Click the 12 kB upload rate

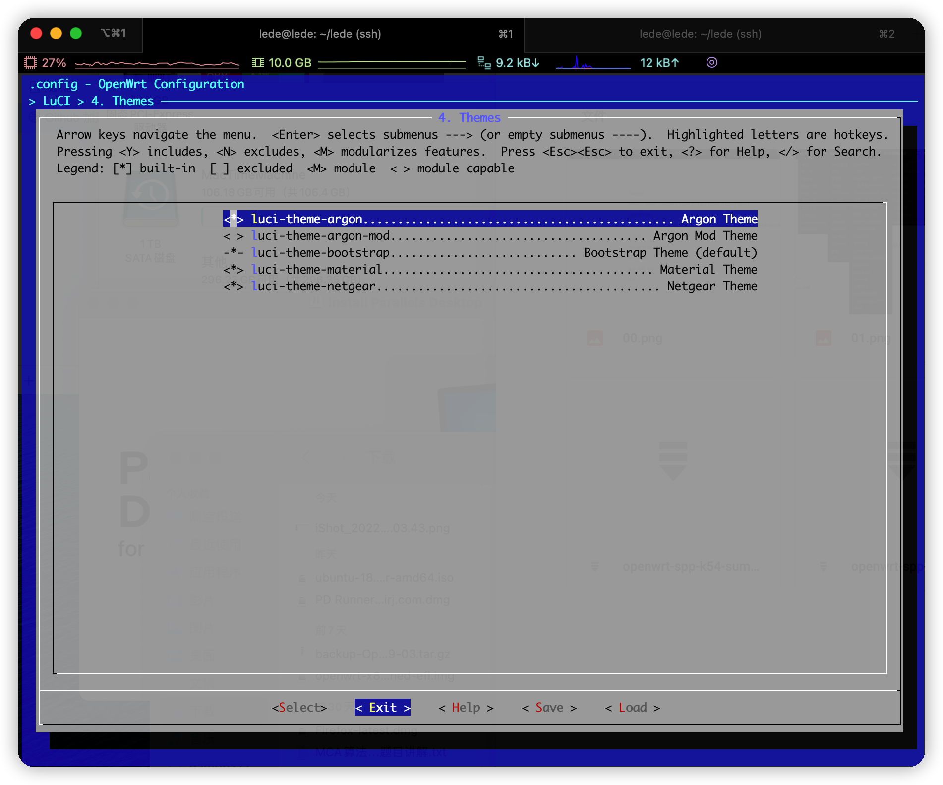pos(659,63)
